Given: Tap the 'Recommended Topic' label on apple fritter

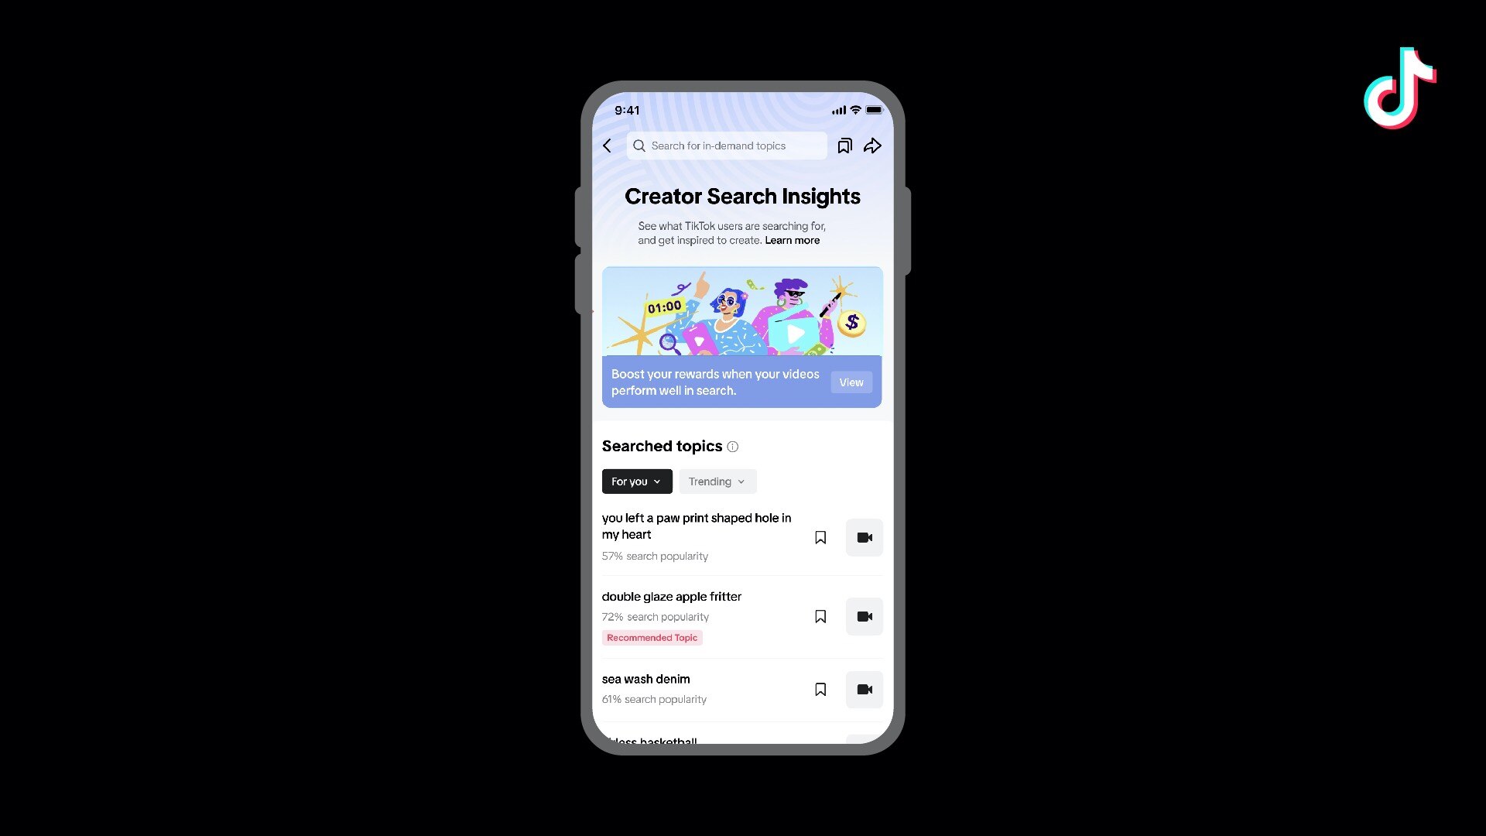Looking at the screenshot, I should coord(652,637).
